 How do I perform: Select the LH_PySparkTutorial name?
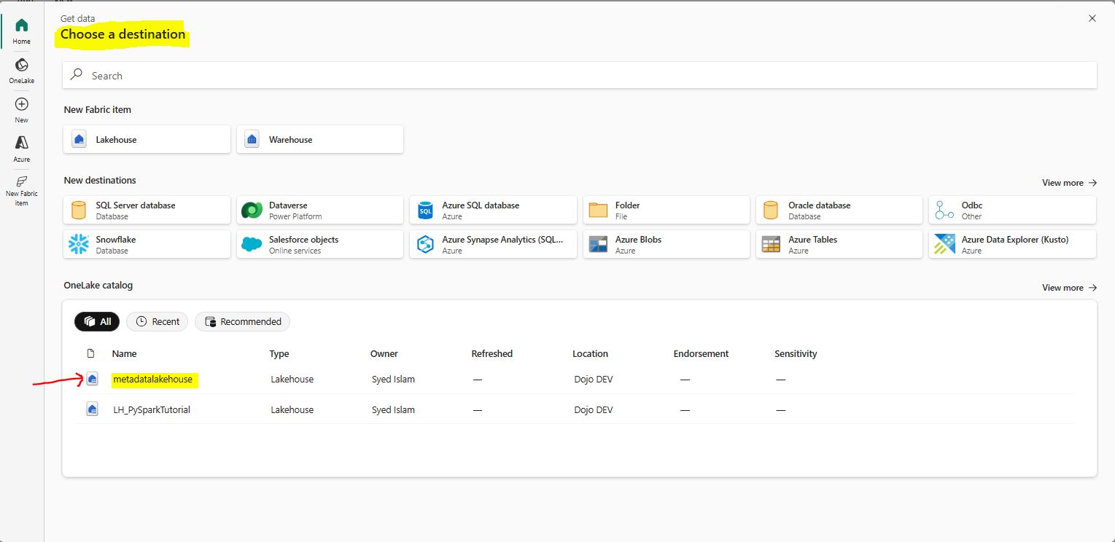tap(152, 410)
